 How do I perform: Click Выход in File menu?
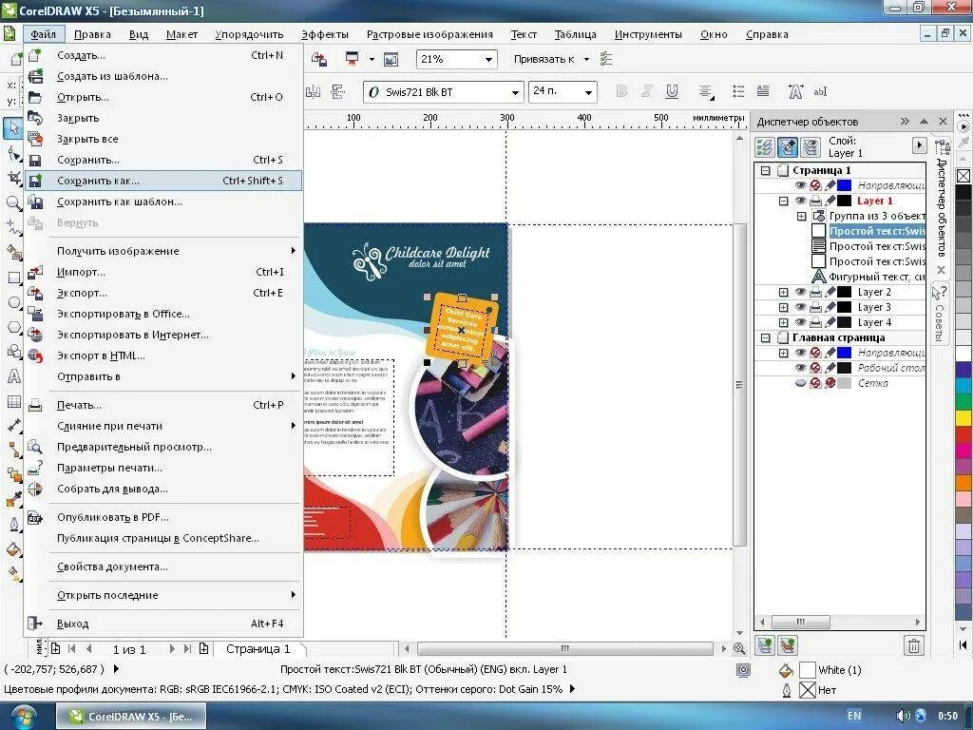tap(163, 624)
